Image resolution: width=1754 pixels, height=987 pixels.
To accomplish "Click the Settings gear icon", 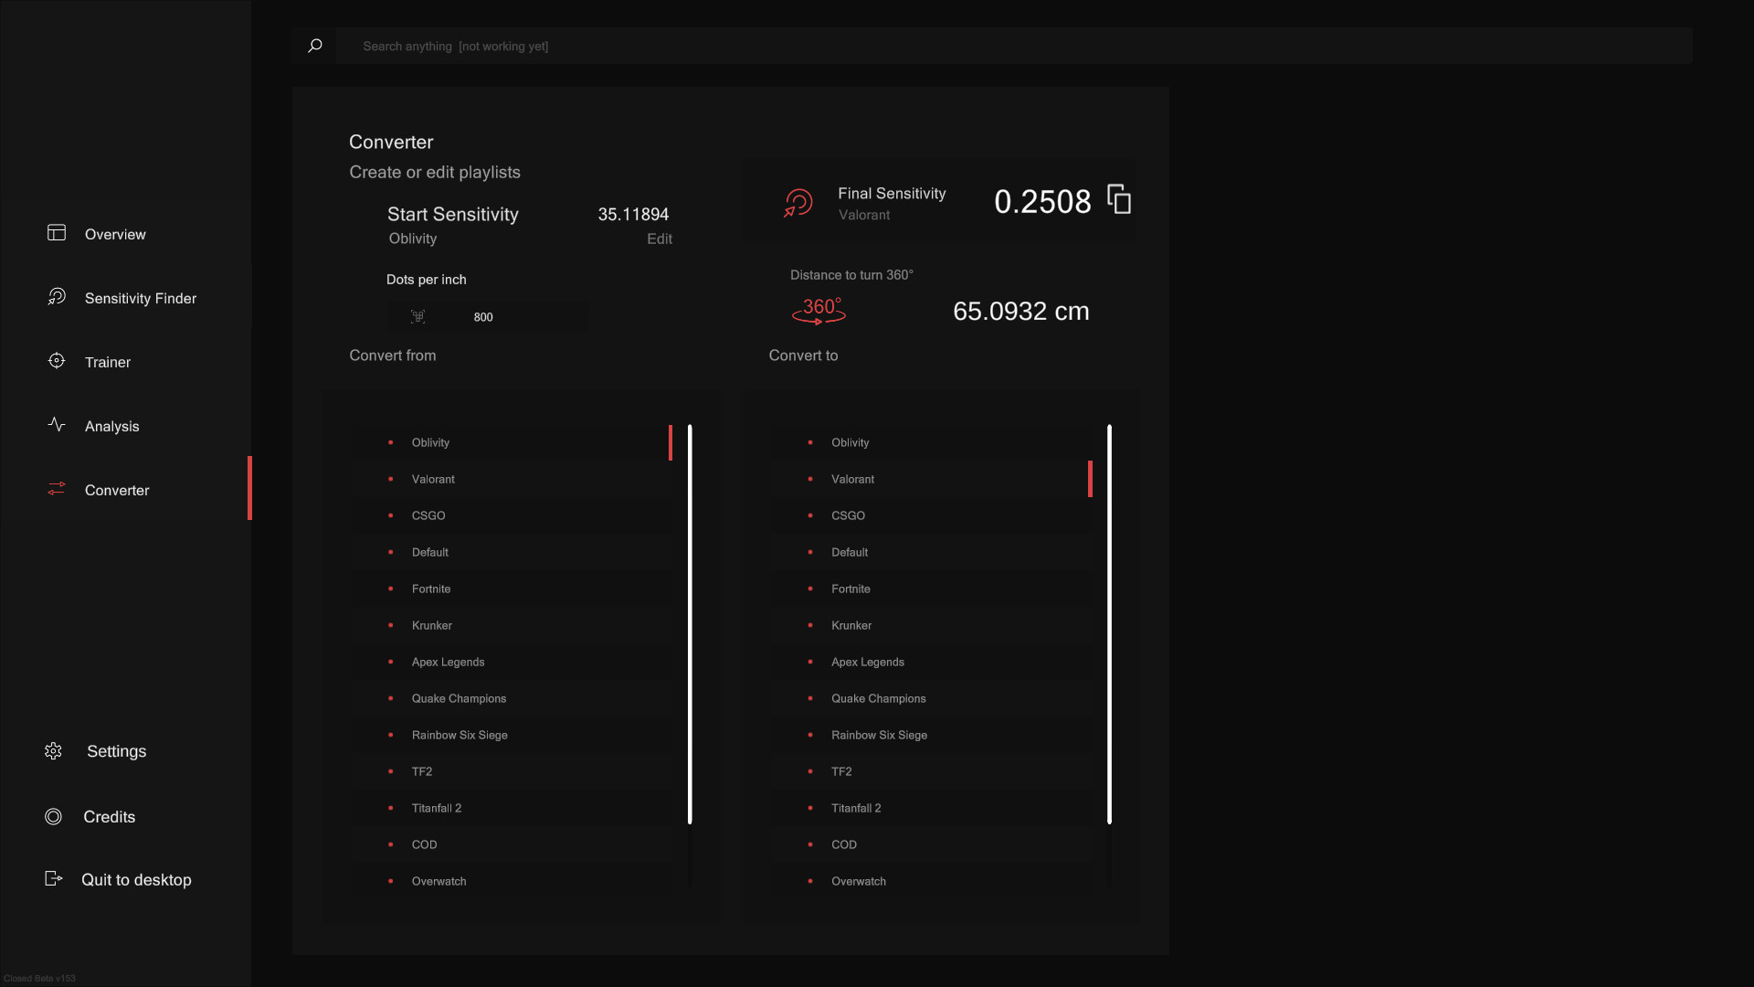I will click(54, 751).
